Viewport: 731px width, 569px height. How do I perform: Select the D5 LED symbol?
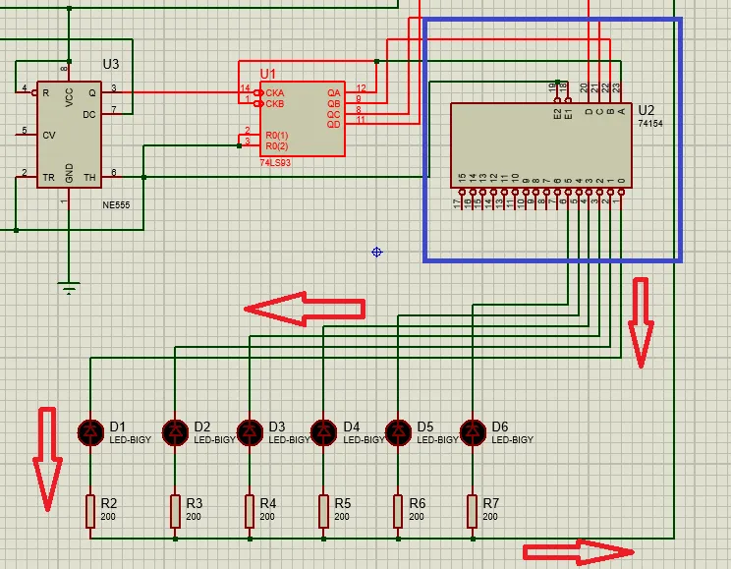[398, 432]
